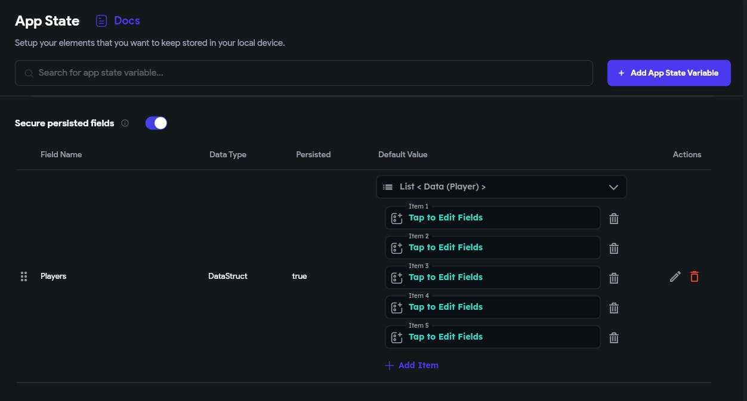747x401 pixels.
Task: Open Item 3 field editor
Action: click(x=492, y=278)
